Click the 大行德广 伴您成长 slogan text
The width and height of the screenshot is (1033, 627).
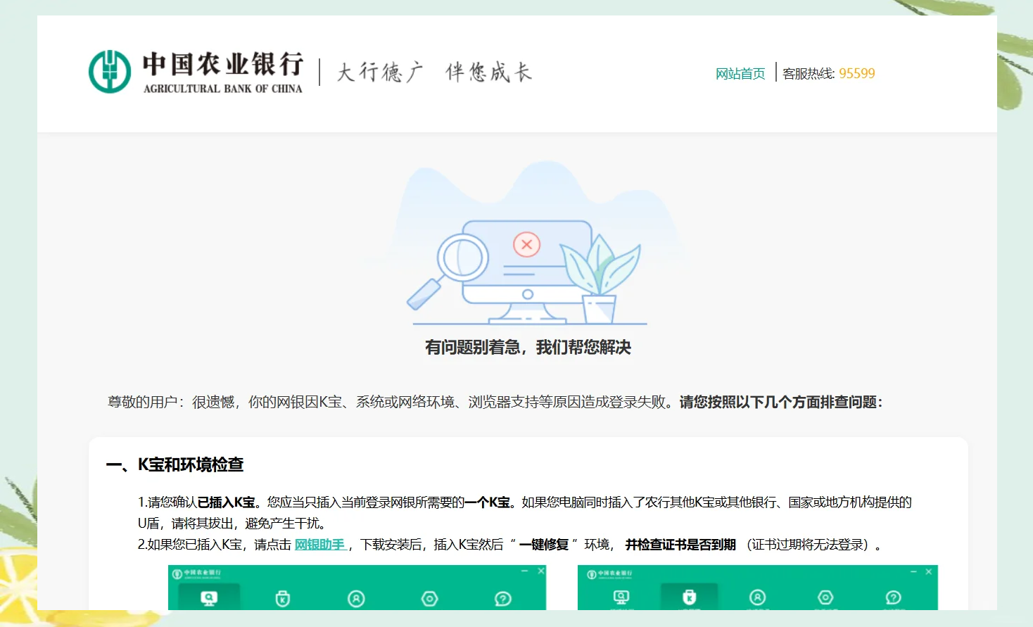tap(434, 72)
